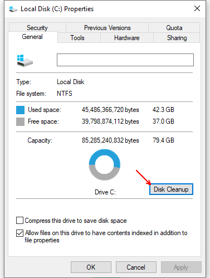Launch Disk Cleanup
The width and height of the screenshot is (210, 278).
click(171, 189)
